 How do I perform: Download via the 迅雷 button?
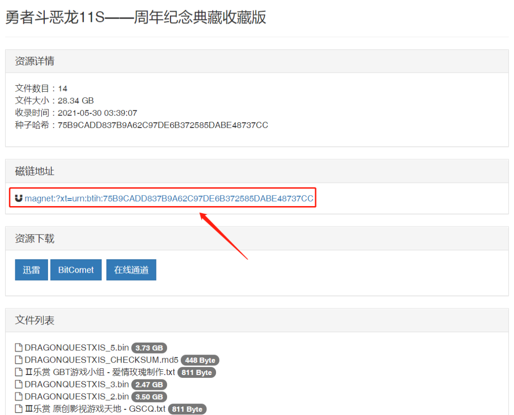pyautogui.click(x=31, y=270)
